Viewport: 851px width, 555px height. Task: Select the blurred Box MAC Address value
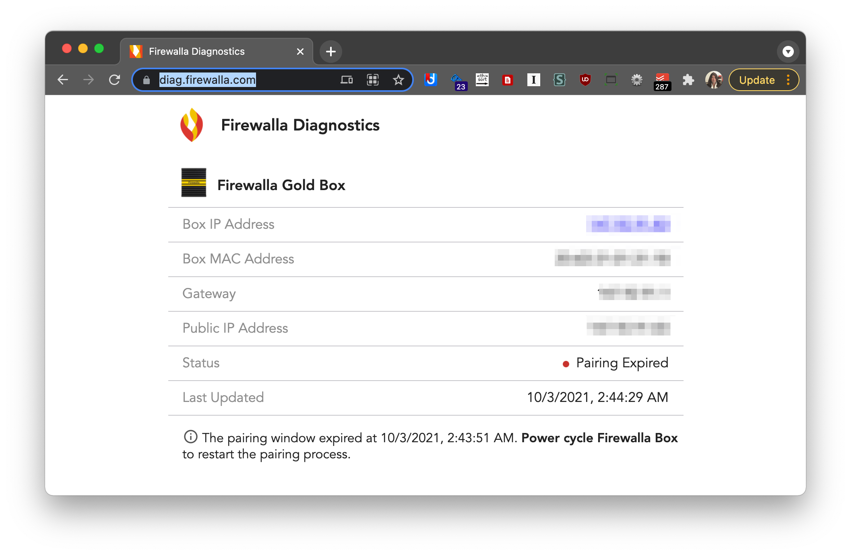pyautogui.click(x=612, y=258)
